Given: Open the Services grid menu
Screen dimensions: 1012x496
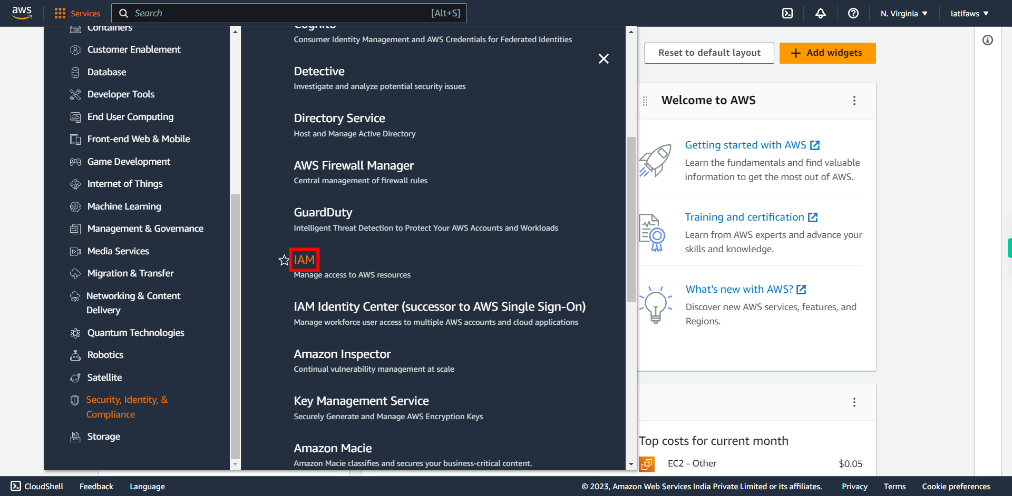Looking at the screenshot, I should (77, 13).
